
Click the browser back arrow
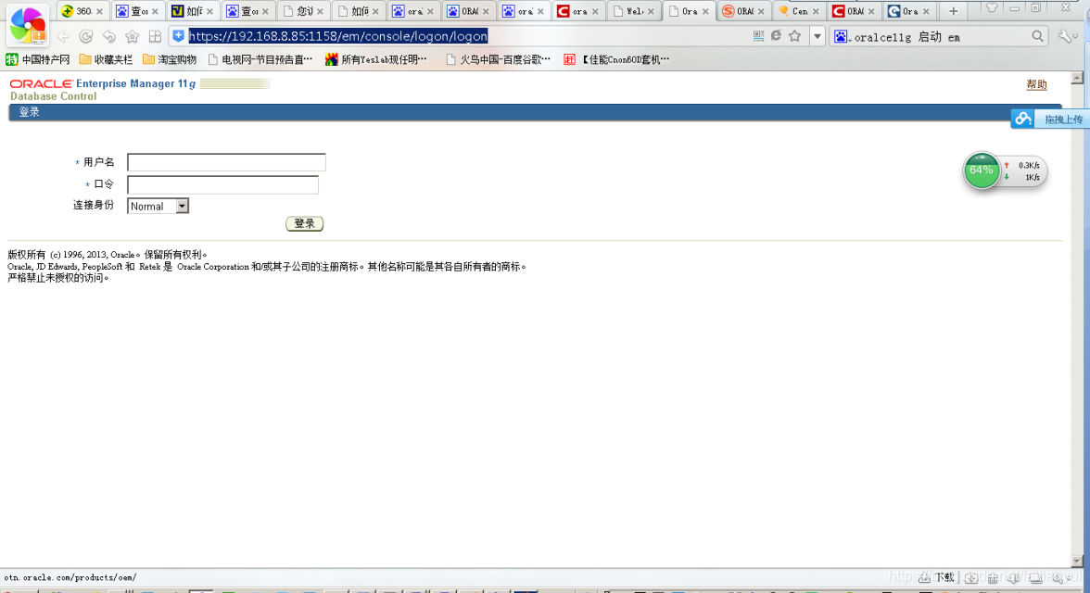pyautogui.click(x=63, y=36)
